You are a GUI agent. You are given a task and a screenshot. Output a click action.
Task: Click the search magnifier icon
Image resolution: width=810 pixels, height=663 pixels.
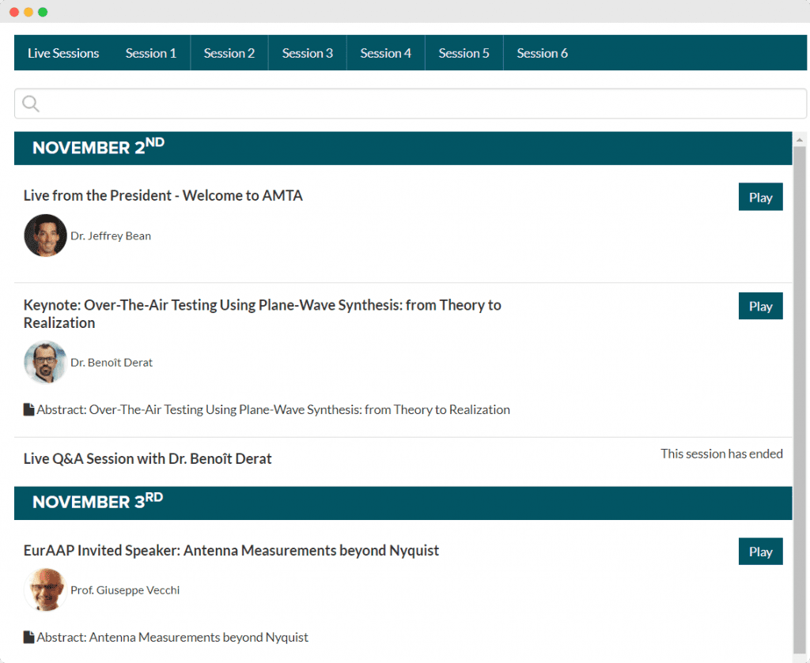tap(30, 104)
